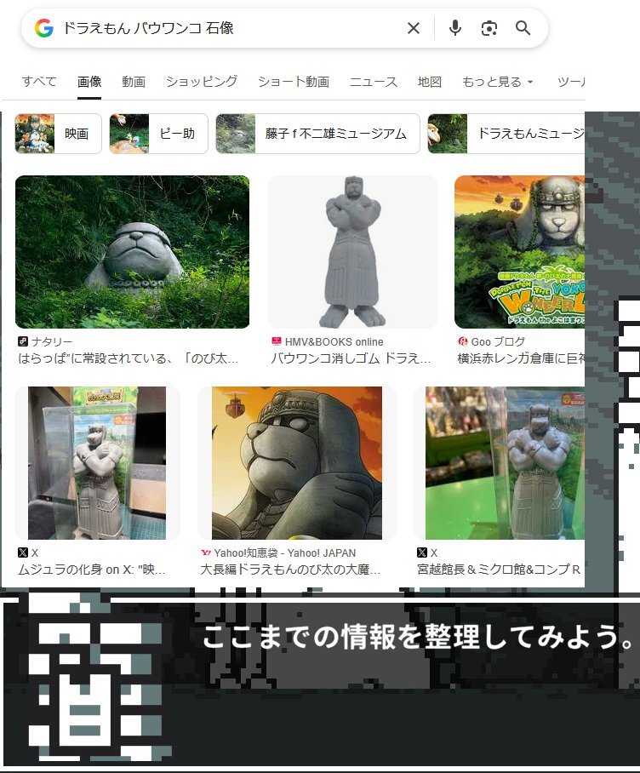Click X logo beside 宮越館長 result
The width and height of the screenshot is (640, 773).
[x=422, y=553]
